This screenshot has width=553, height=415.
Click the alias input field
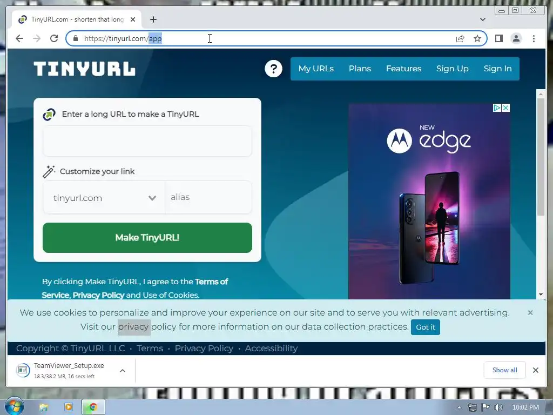[x=208, y=197]
